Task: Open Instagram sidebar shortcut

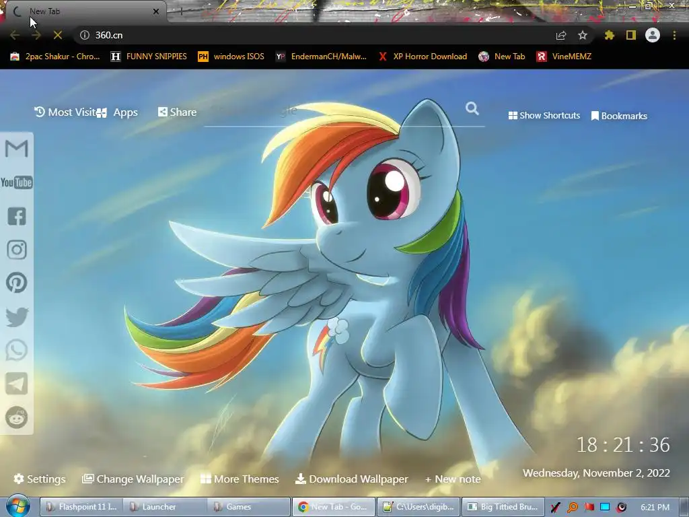Action: coord(17,250)
